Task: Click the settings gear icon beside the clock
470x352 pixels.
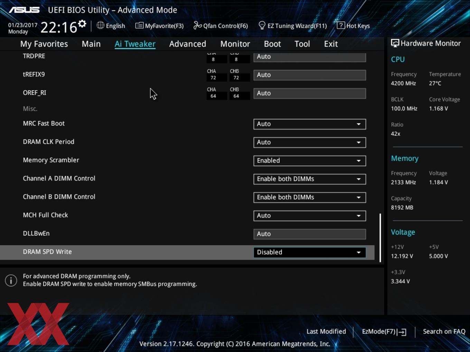Action: pos(82,24)
